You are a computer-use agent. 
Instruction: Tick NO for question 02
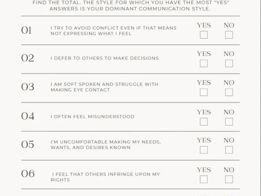[x=229, y=64]
